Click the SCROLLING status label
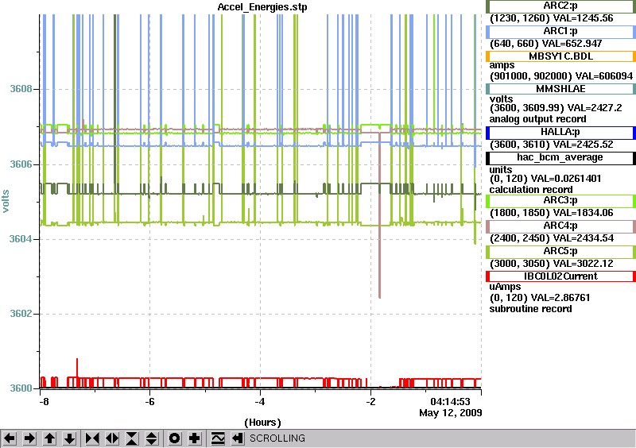636x448 pixels. (x=277, y=438)
